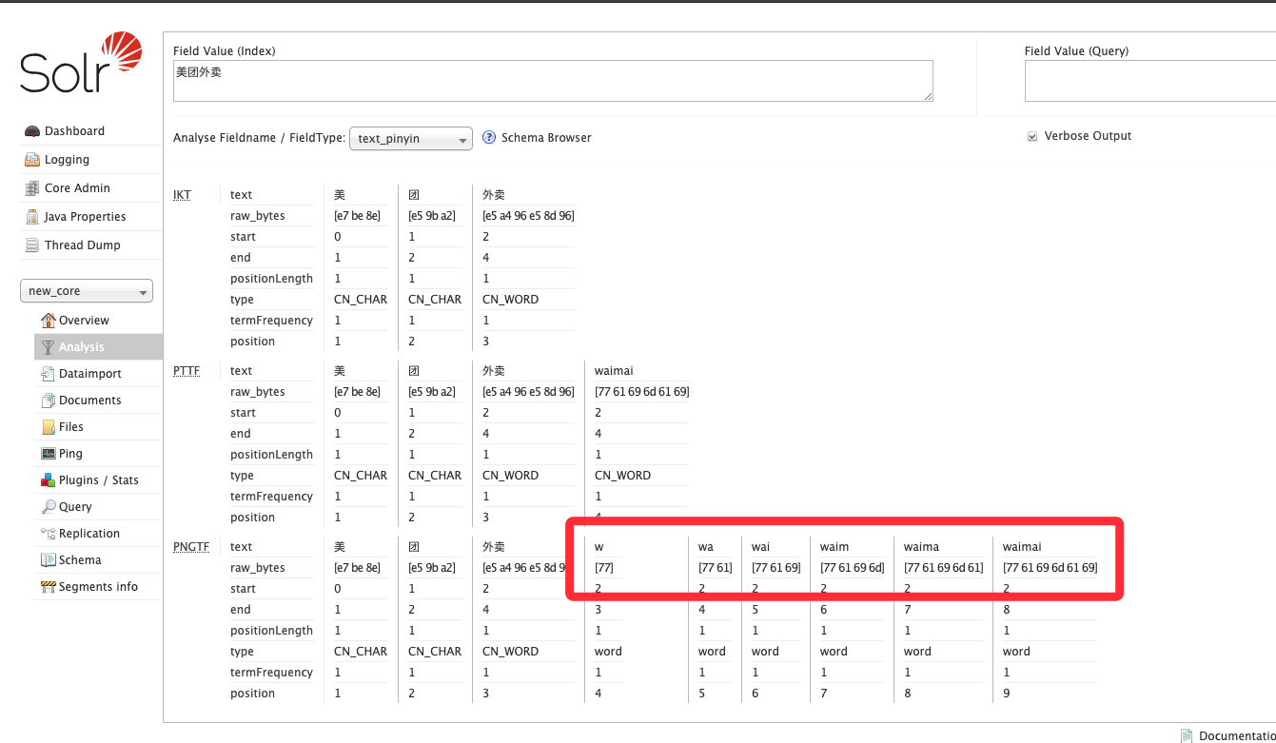Click the Solr logo
The image size is (1276, 743).
click(81, 62)
